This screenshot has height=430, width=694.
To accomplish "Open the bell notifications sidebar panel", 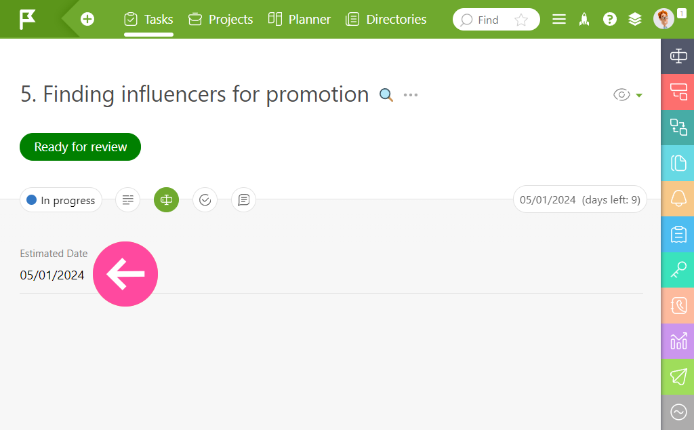I will click(678, 199).
